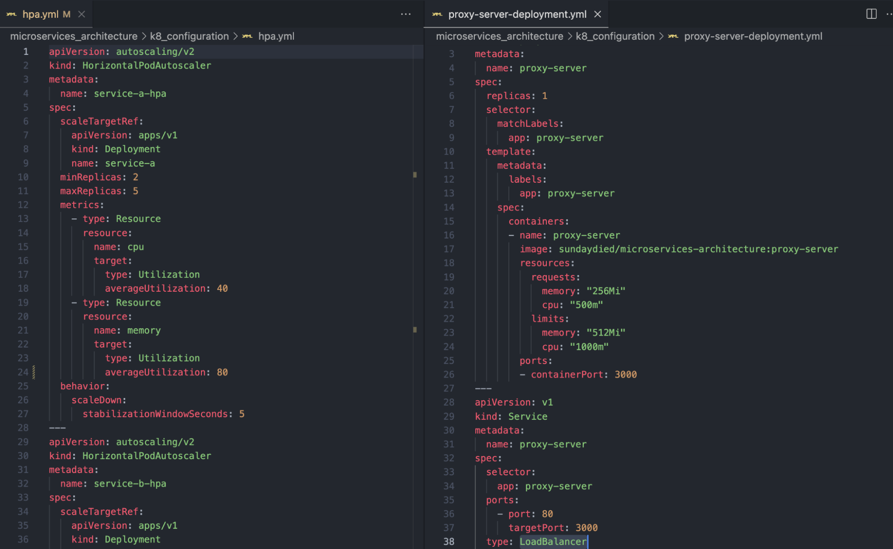Click 'stabilizationWindowSeconds: 5' line
The width and height of the screenshot is (893, 549).
164,414
